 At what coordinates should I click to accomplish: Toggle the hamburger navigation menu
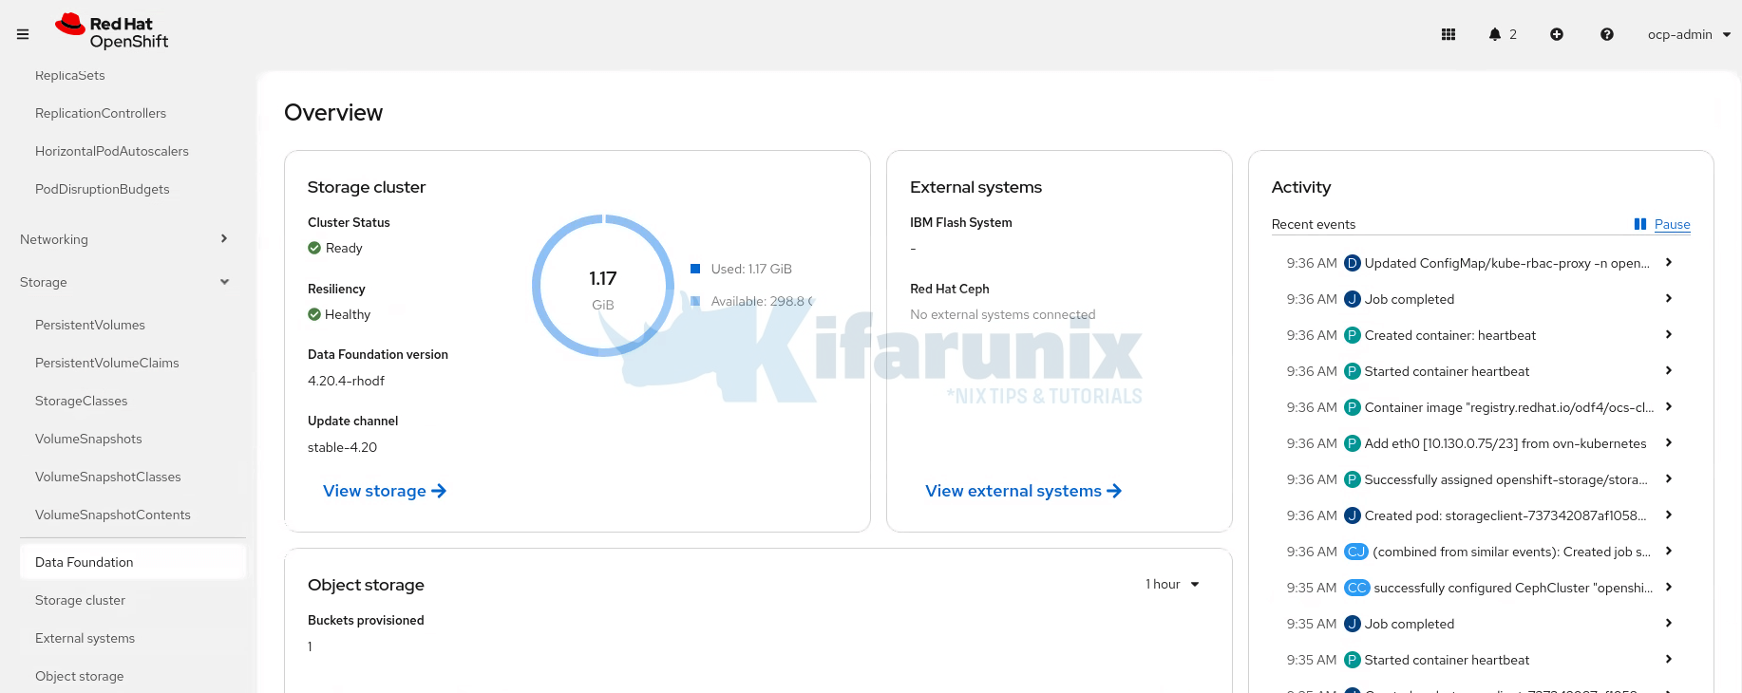pos(23,34)
